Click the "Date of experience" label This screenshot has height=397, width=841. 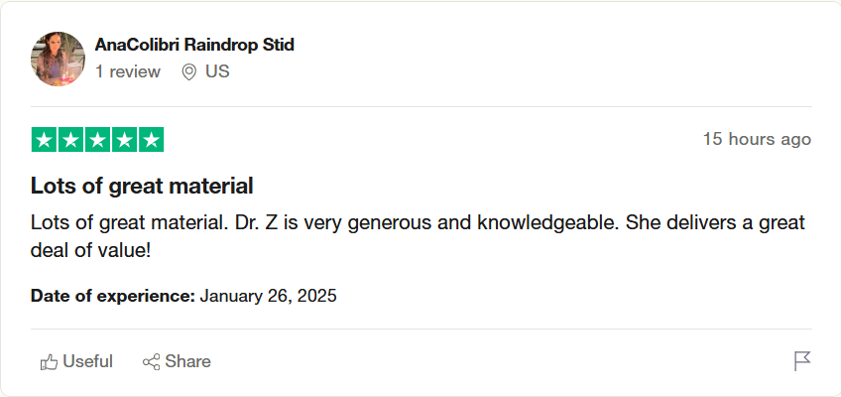(x=113, y=296)
